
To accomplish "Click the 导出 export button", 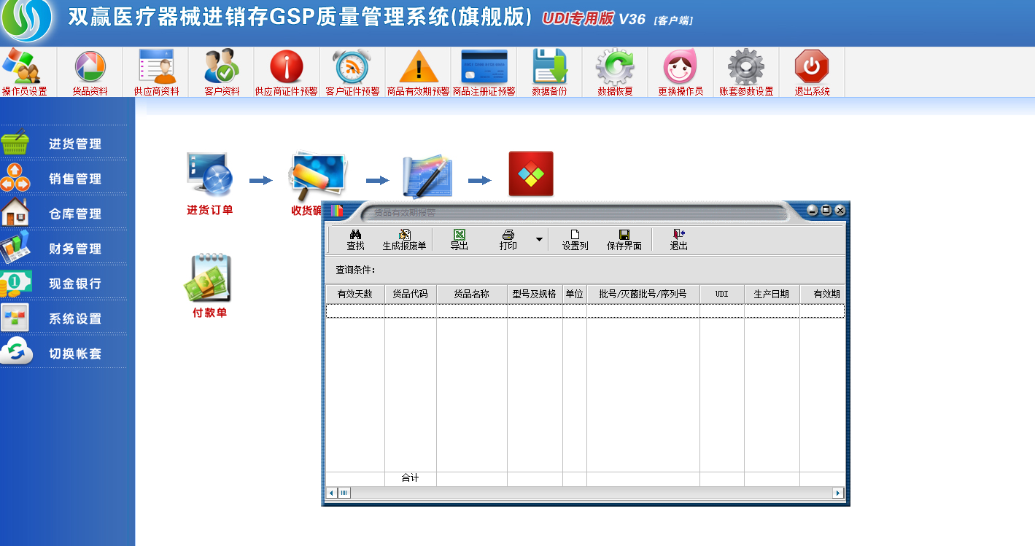I will (459, 238).
